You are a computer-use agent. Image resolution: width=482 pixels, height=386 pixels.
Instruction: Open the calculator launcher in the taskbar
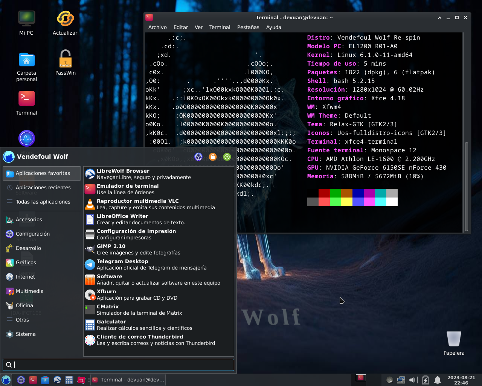69,380
